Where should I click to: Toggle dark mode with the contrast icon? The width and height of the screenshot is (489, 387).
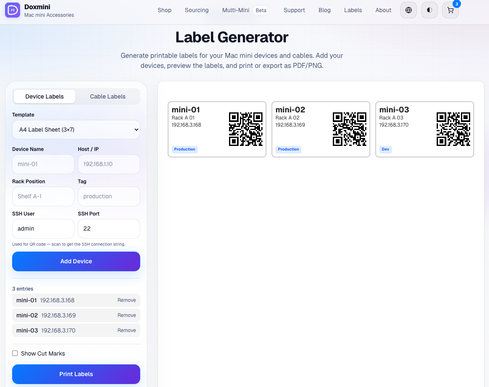(x=429, y=10)
